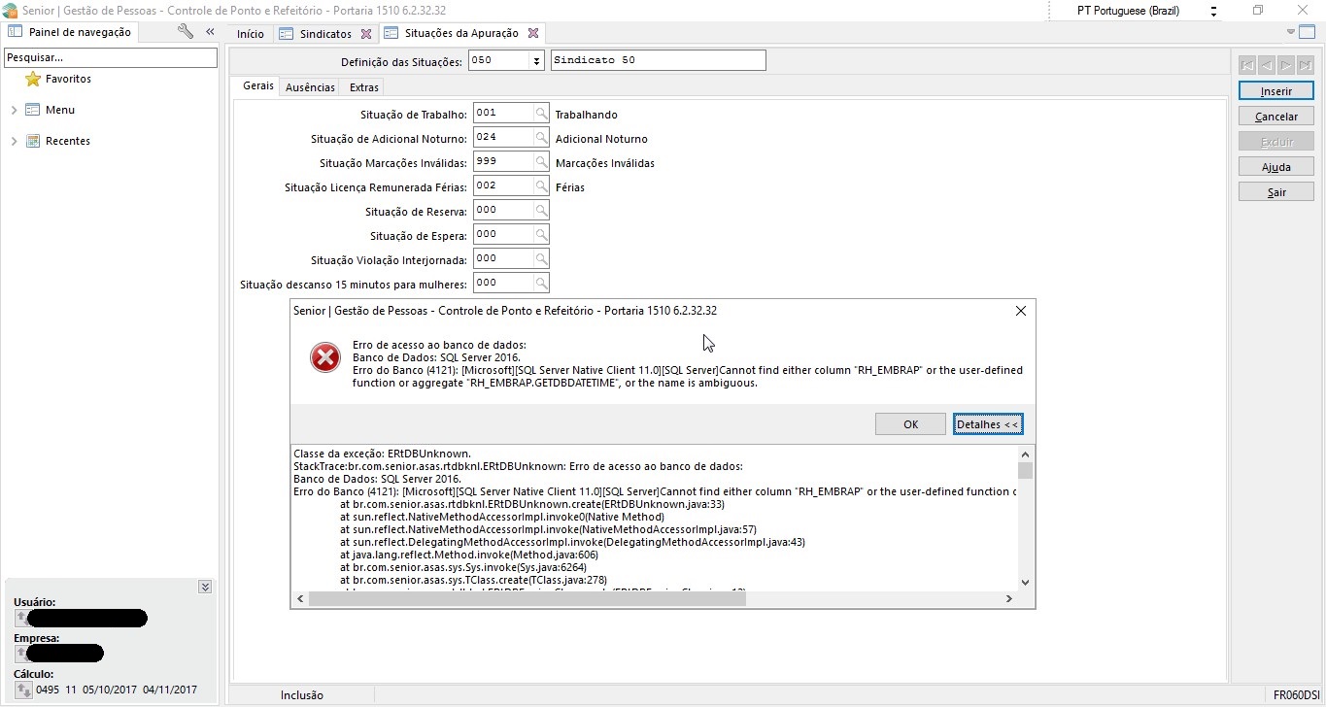Click the Inserir button
This screenshot has width=1326, height=707.
point(1275,91)
